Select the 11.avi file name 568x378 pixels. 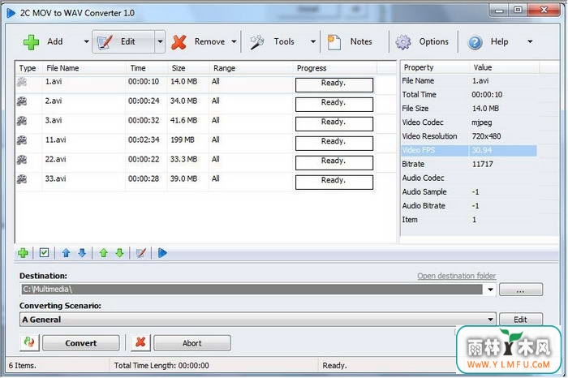pos(55,140)
